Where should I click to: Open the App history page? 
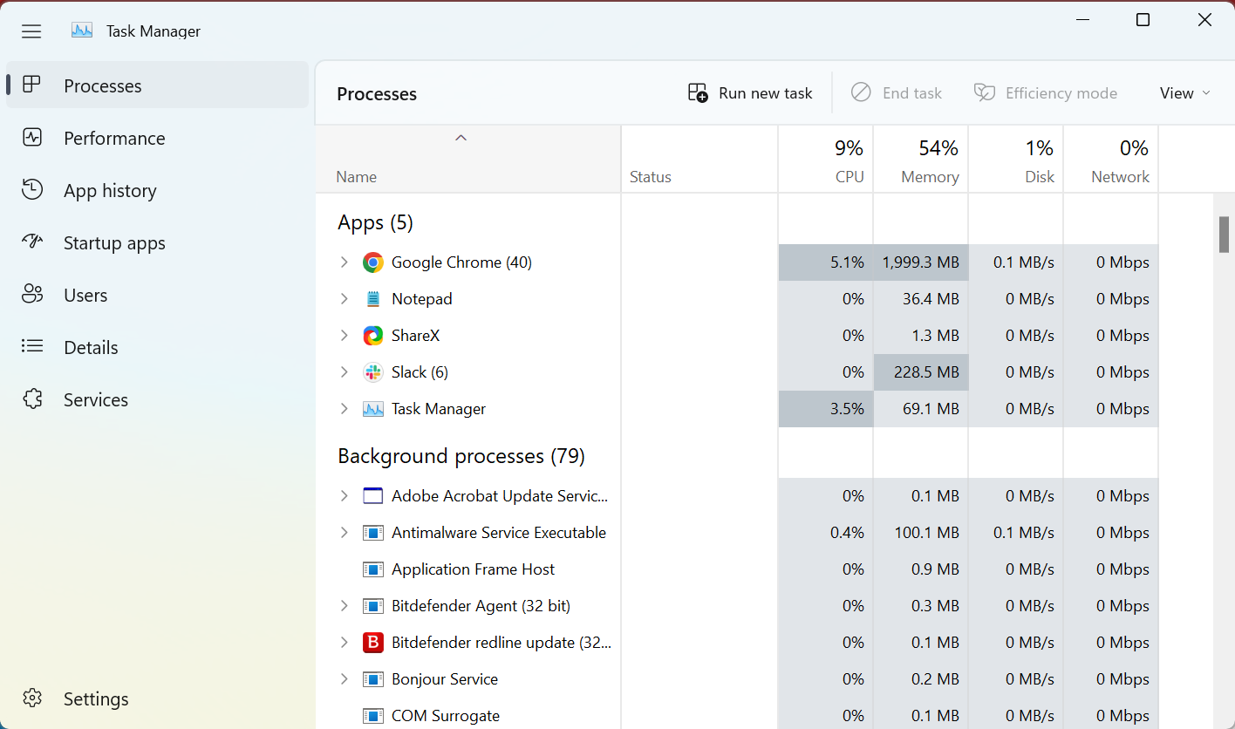click(x=157, y=190)
